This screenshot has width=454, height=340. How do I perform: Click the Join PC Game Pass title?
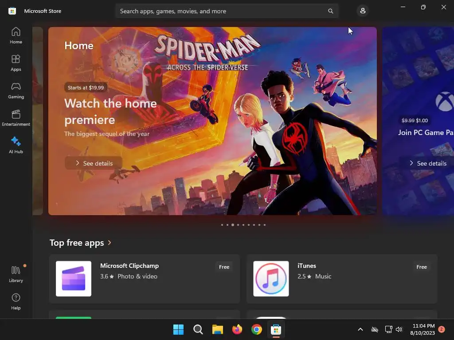tap(426, 132)
